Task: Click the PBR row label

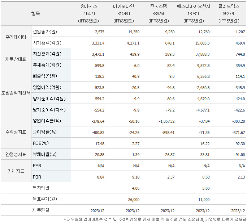Action: click(x=37, y=177)
